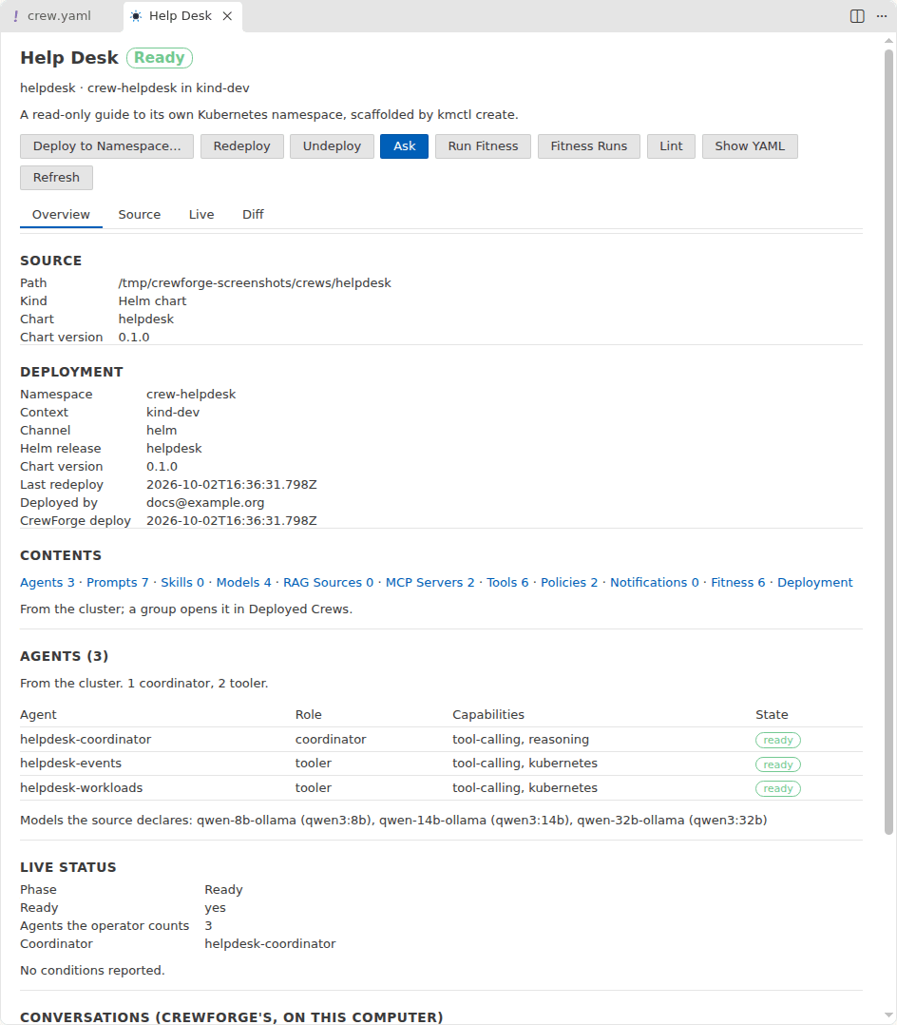897x1025 pixels.
Task: Open the Tools 6 link
Action: pyautogui.click(x=507, y=583)
